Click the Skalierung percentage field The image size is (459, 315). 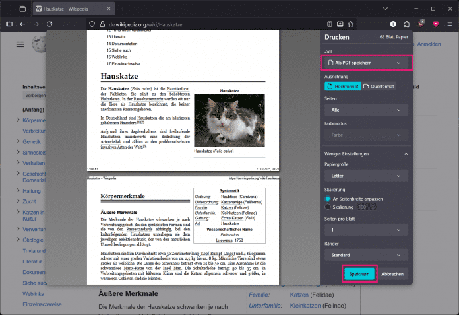click(x=367, y=207)
